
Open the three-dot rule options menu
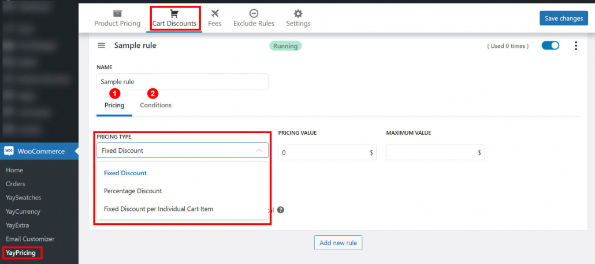click(575, 46)
